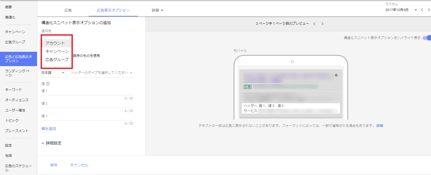Open the 詳細 link under the preview
The width and height of the screenshot is (431, 175).
(x=380, y=126)
